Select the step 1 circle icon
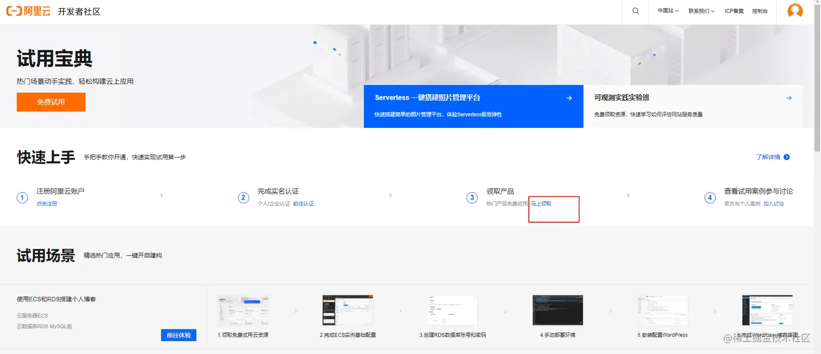 pos(22,198)
